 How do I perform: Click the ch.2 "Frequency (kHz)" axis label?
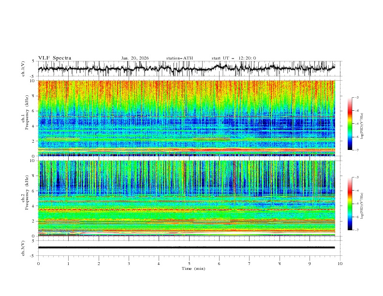(x=27, y=192)
